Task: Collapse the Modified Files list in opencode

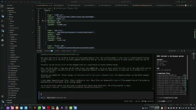Action: [x=163, y=73]
